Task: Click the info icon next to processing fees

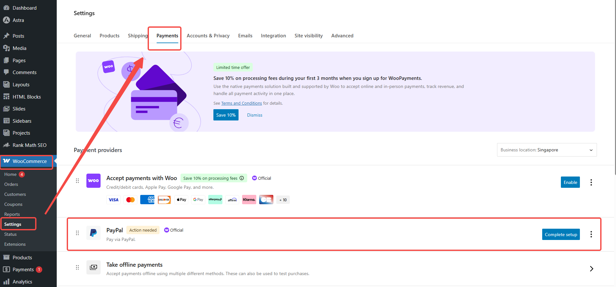Action: pos(242,178)
